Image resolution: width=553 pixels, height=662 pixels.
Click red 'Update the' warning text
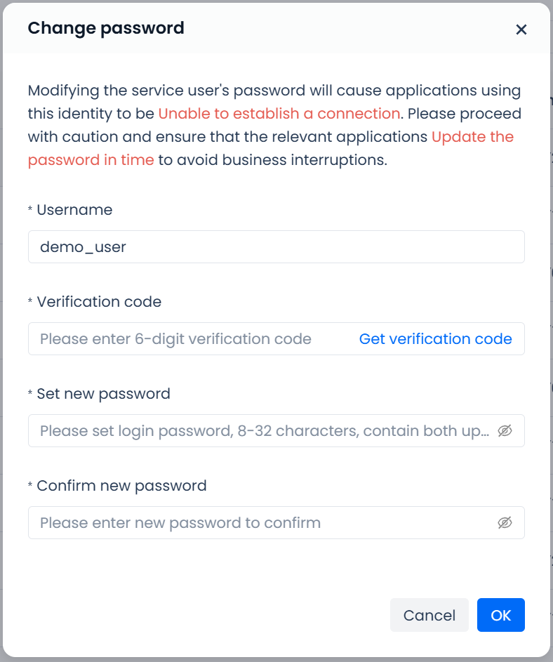(x=472, y=137)
